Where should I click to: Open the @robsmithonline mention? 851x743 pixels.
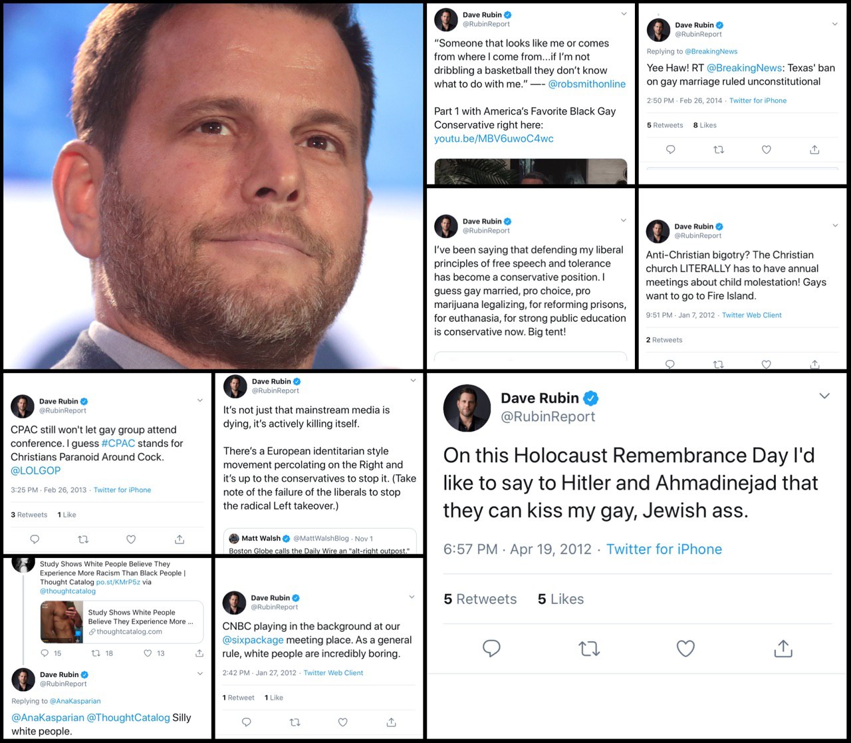(x=587, y=84)
